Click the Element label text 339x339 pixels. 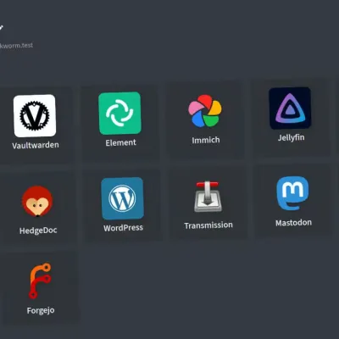tap(121, 142)
